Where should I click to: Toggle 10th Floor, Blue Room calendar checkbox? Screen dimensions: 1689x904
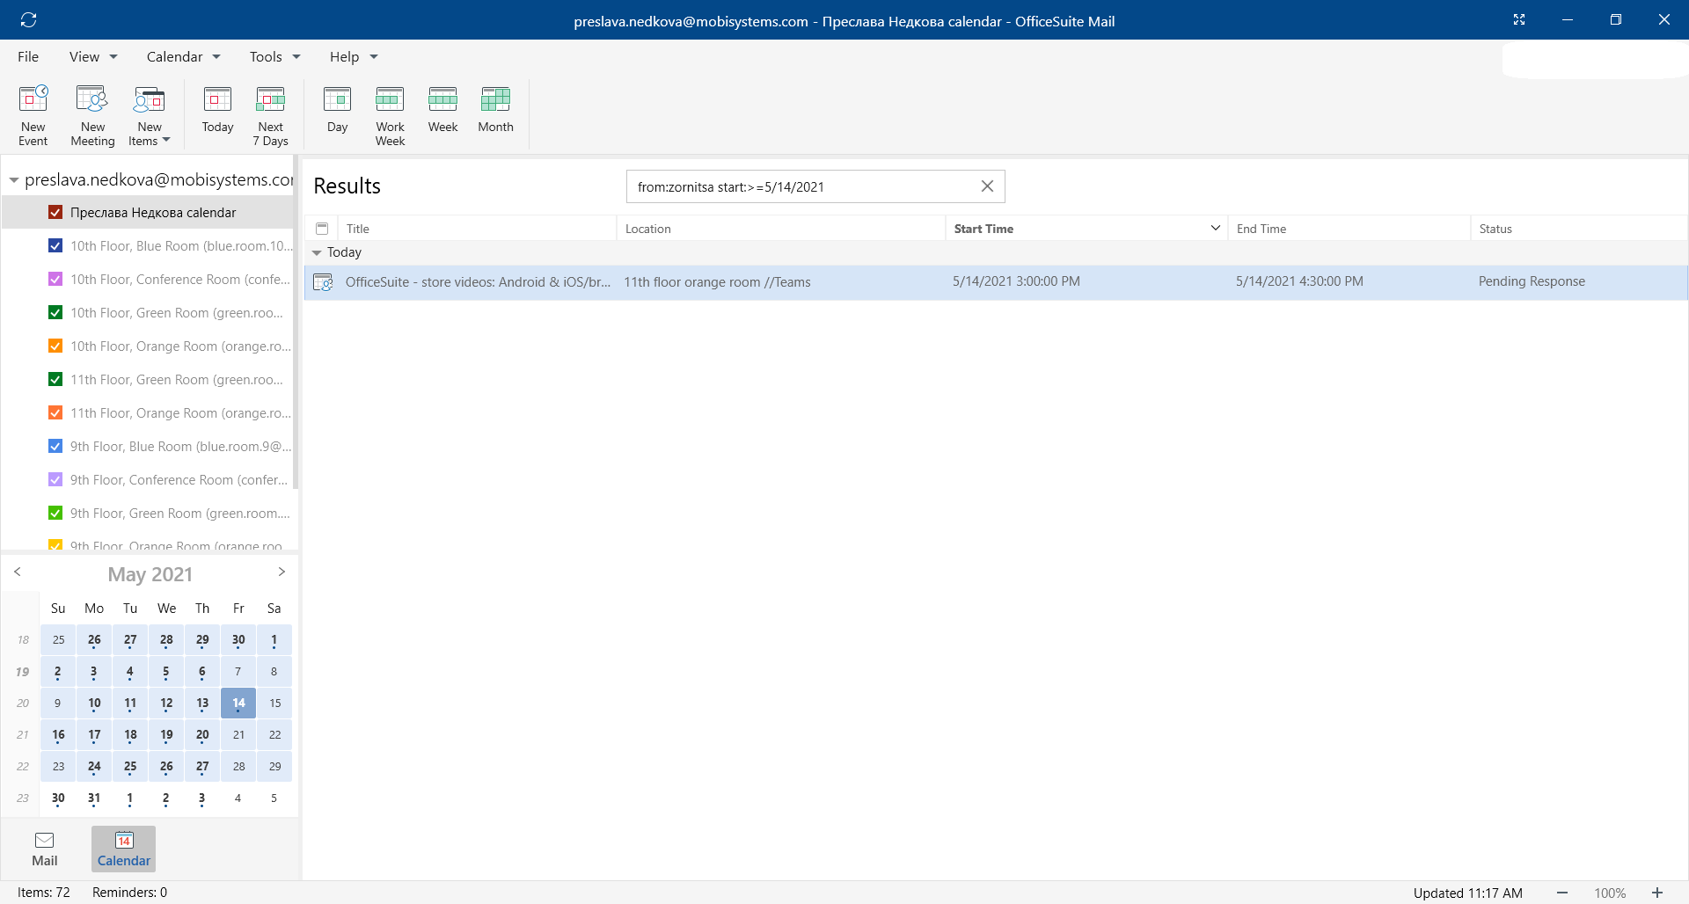(x=55, y=246)
